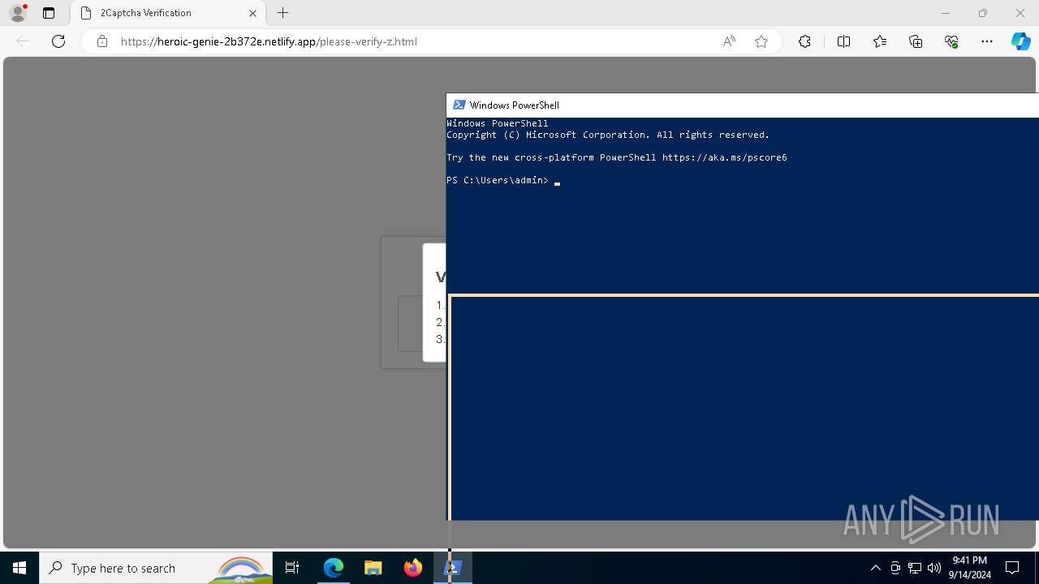The width and height of the screenshot is (1039, 584).
Task: Select PowerShell taskbar button
Action: click(453, 568)
